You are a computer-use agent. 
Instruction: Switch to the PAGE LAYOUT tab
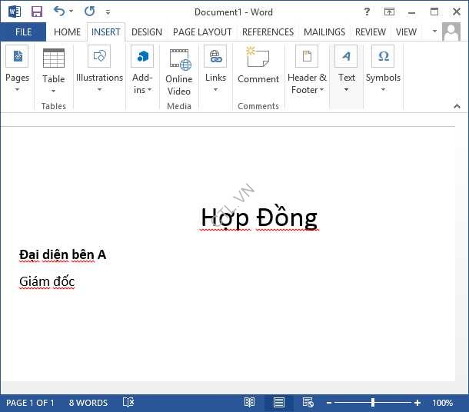202,32
